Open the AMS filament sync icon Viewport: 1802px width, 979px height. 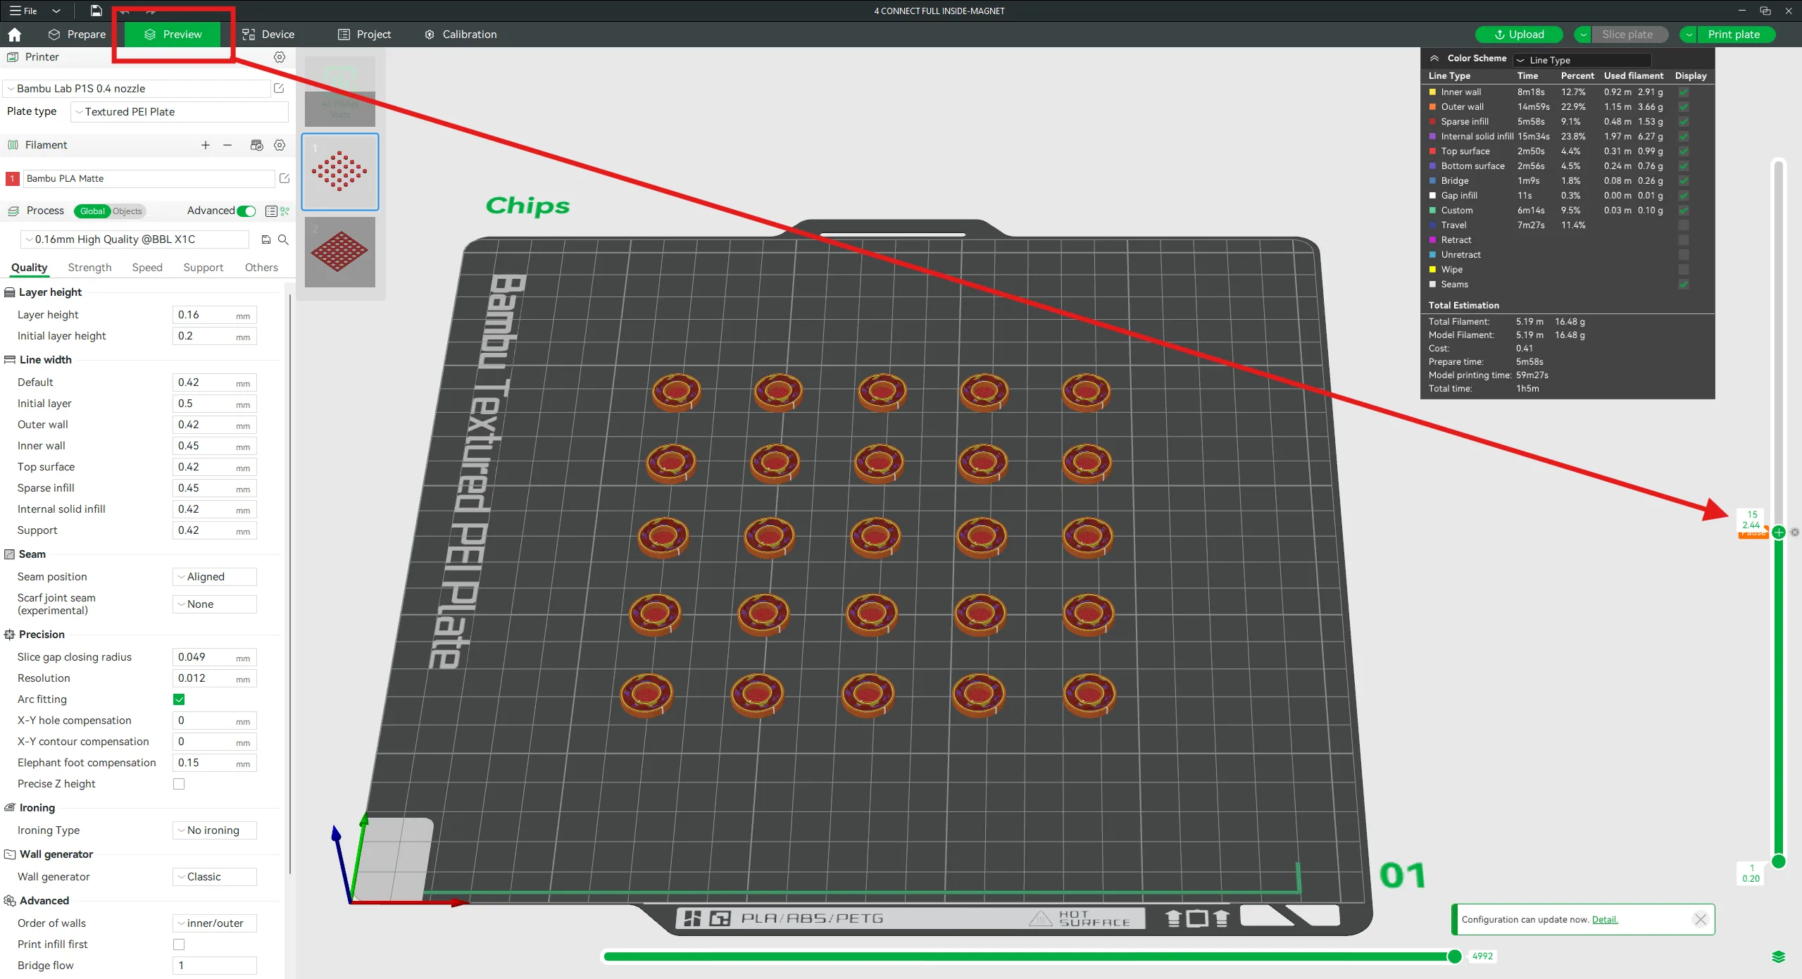(x=256, y=145)
